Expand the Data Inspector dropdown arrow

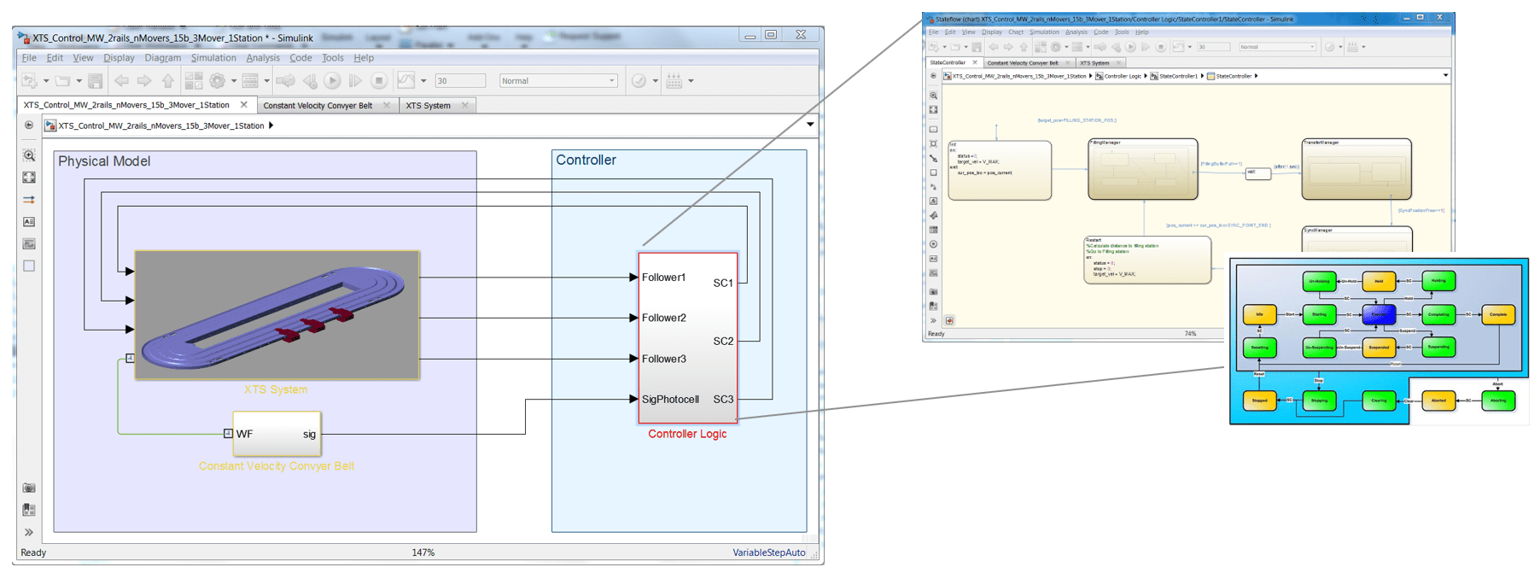tap(423, 80)
